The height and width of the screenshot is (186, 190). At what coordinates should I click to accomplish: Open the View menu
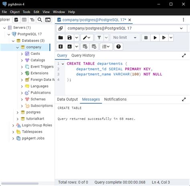46,12
